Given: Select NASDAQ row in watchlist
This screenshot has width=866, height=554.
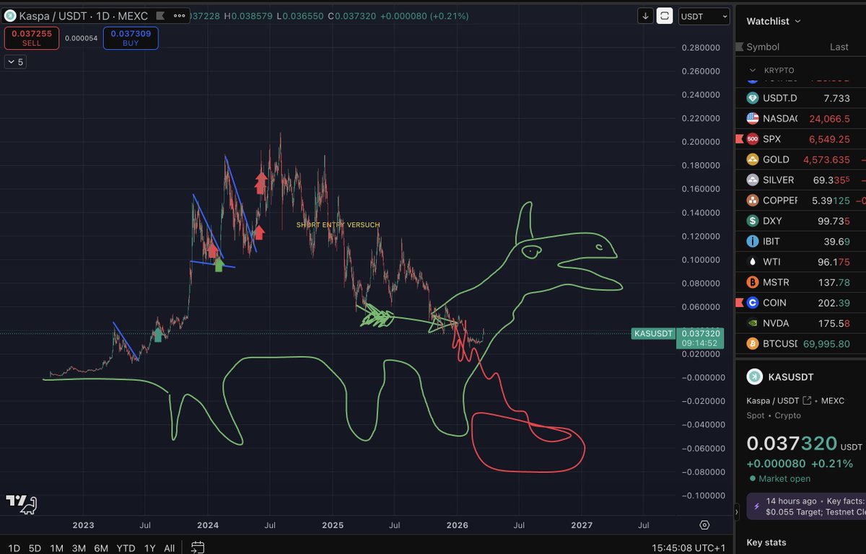Looking at the screenshot, I should coord(800,118).
